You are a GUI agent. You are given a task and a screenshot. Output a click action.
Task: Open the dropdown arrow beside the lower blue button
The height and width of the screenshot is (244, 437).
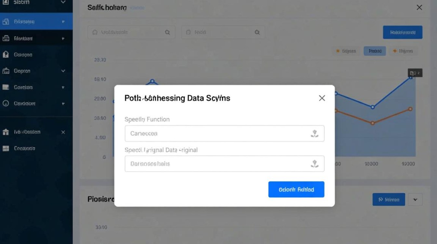click(415, 199)
